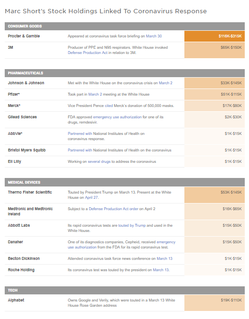Click the Alphabet company name
The width and height of the screenshot is (249, 319).
click(x=16, y=300)
